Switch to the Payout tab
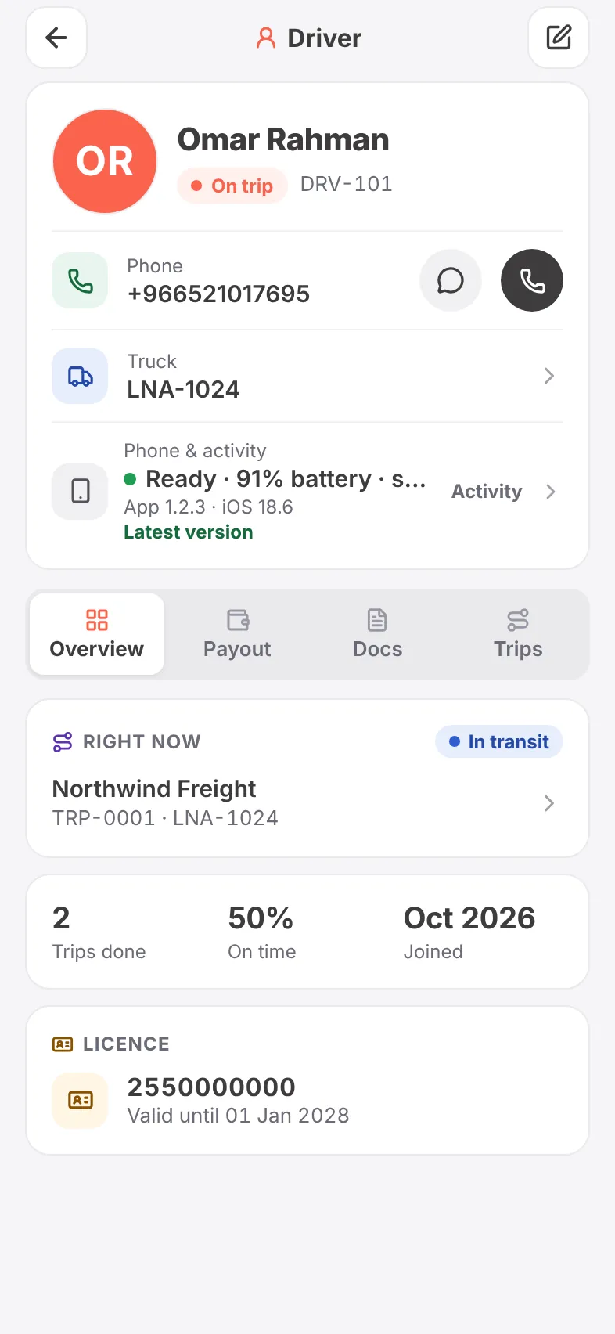The width and height of the screenshot is (615, 1334). click(237, 634)
